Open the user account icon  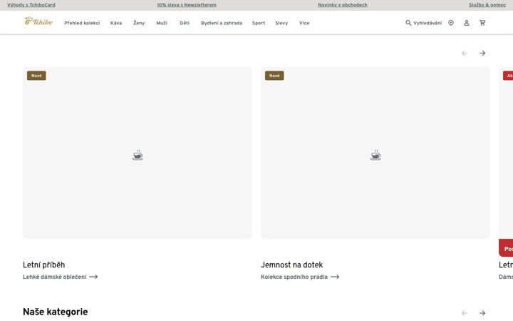tap(467, 23)
